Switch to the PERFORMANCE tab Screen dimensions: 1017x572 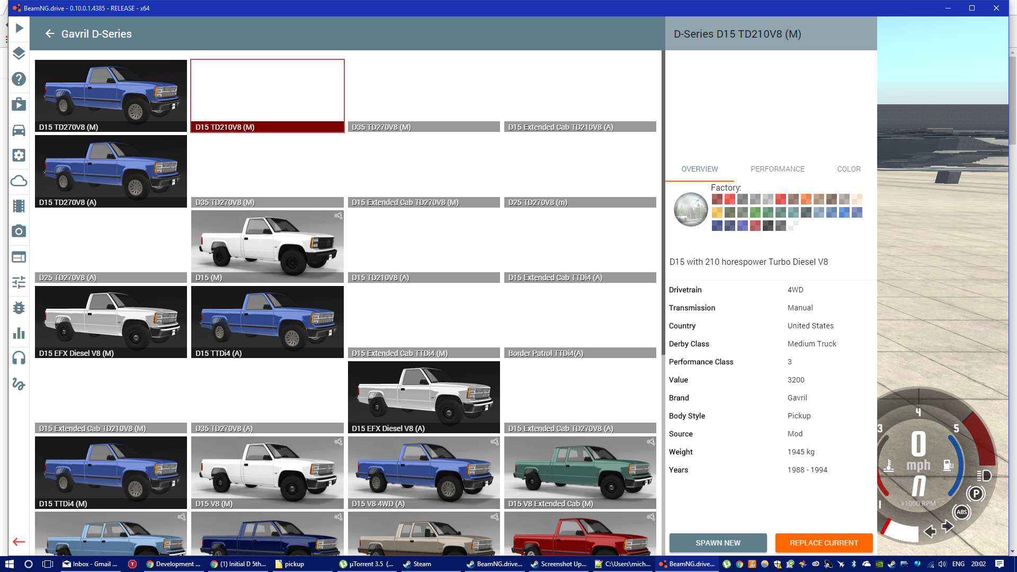point(777,169)
